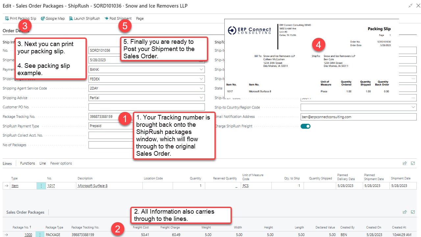Viewport: 421px width, 237px height.
Task: Open the Page menu
Action: coord(140,18)
